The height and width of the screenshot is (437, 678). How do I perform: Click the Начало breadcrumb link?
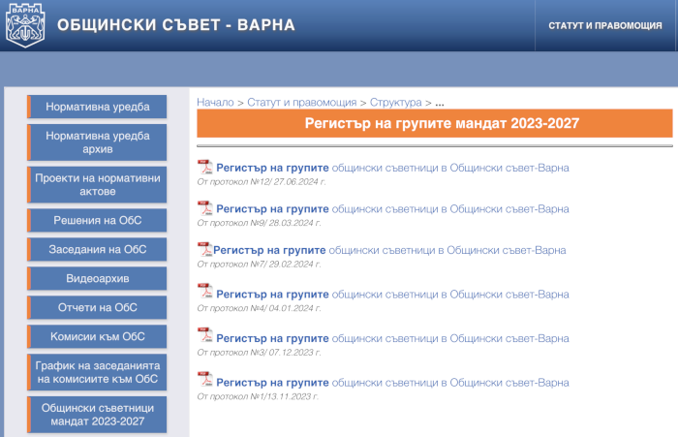(215, 103)
